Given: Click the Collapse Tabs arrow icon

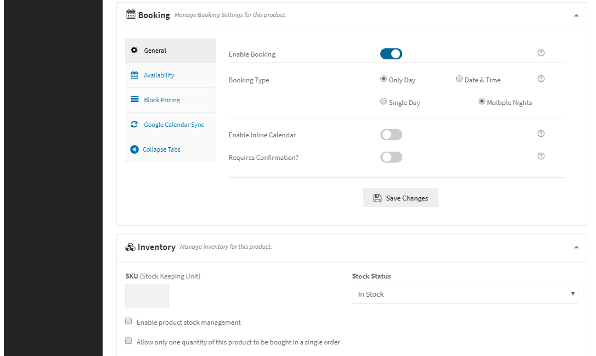Looking at the screenshot, I should tap(134, 149).
